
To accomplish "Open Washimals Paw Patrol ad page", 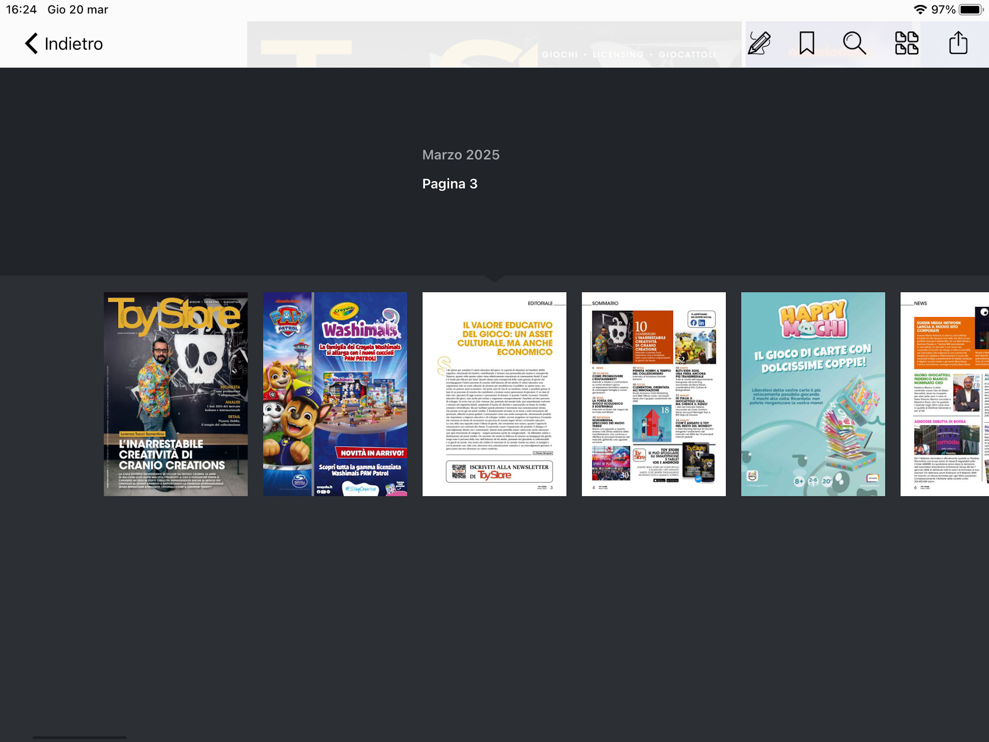I will [335, 394].
